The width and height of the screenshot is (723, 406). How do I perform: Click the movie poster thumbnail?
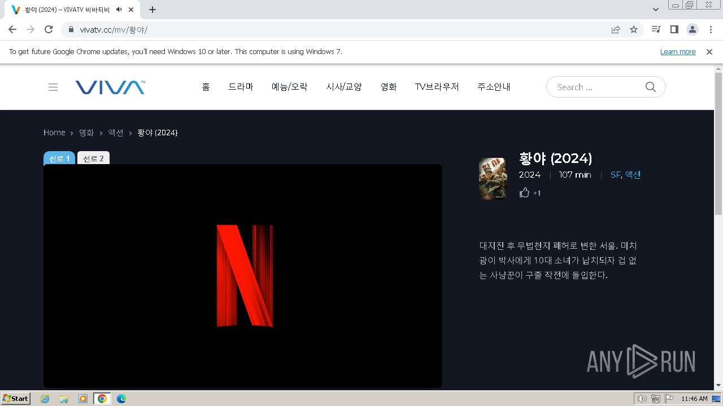click(493, 179)
